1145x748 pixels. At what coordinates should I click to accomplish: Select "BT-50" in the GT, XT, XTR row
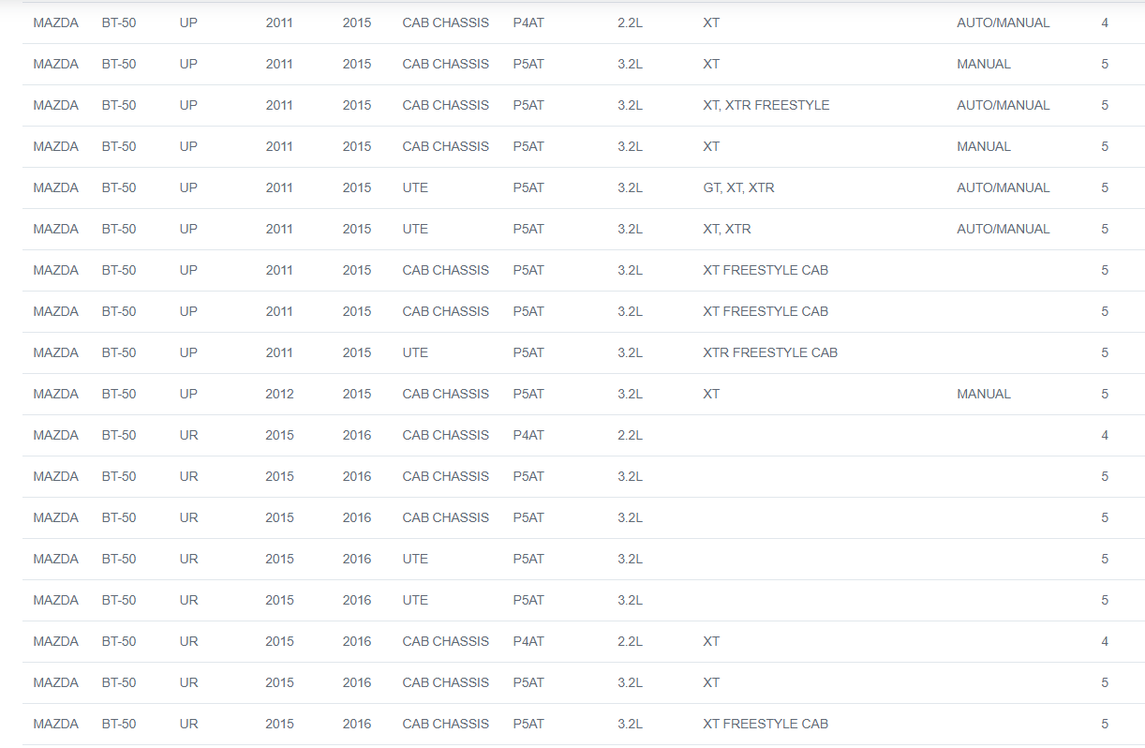point(119,187)
